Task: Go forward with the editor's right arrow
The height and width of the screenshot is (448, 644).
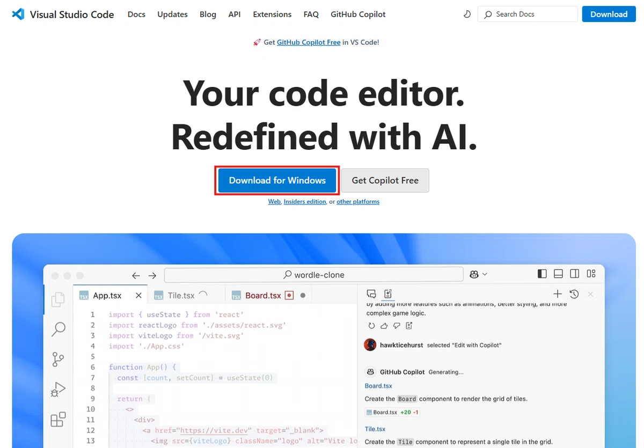Action: 152,275
